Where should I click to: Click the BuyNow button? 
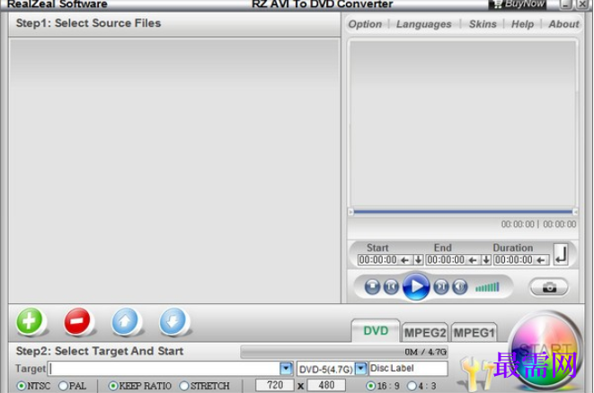519,4
